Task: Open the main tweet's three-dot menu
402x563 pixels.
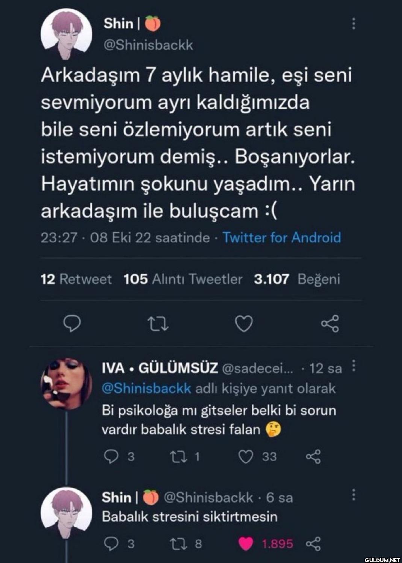Action: point(353,24)
